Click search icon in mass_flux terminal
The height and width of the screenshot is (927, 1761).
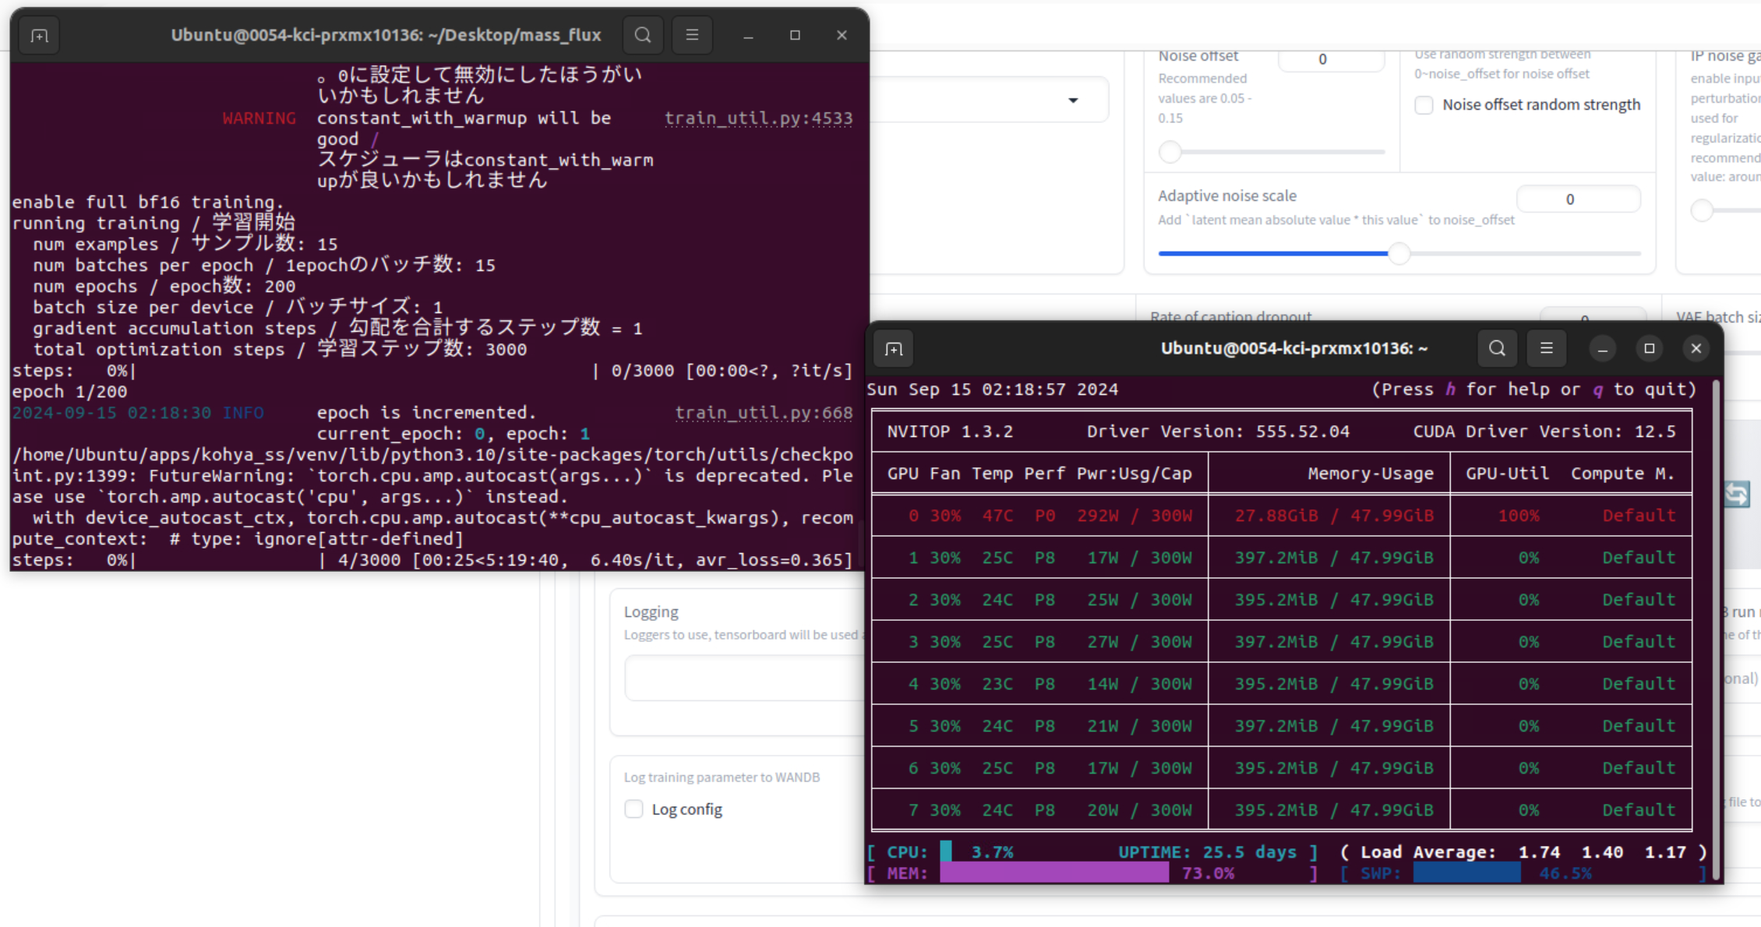pos(643,35)
